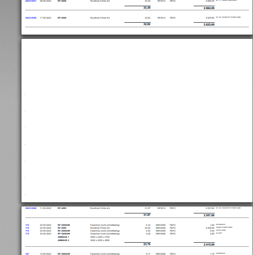Select the bold subtotal 32,82
The image size is (253, 255).
coord(147,24)
